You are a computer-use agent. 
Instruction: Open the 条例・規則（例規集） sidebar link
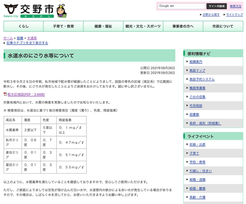pos(206,123)
